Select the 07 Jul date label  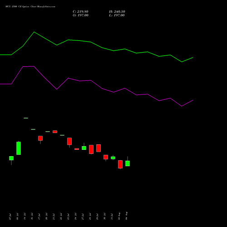10,217
